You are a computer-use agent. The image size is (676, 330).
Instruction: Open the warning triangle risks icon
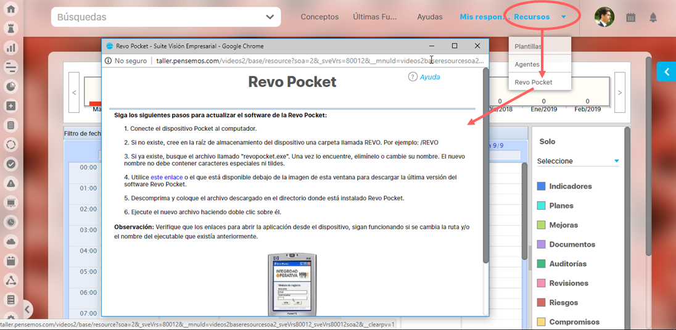[x=10, y=183]
